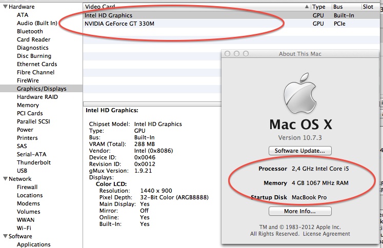The height and width of the screenshot is (248, 383).
Task: Select Graphics/Displays entry
Action: point(42,89)
